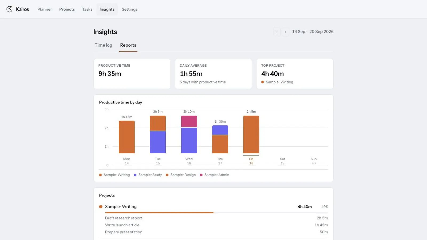This screenshot has width=427, height=240.
Task: Open the Settings nav item
Action: coord(130,9)
